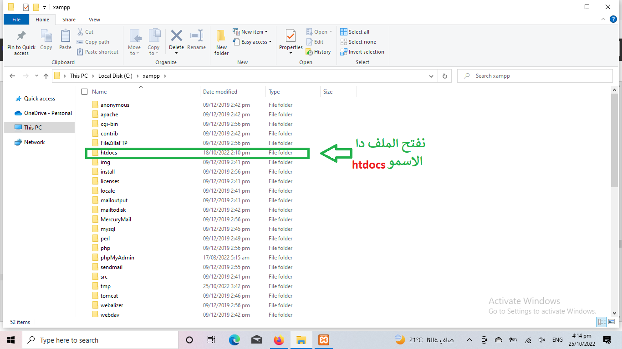
Task: Click the Rename icon
Action: coord(196,36)
